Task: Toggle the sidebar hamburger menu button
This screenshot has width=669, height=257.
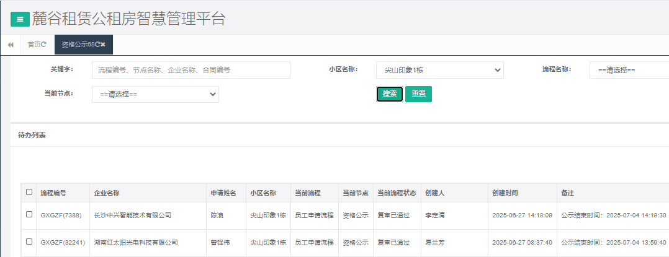Action: point(20,19)
